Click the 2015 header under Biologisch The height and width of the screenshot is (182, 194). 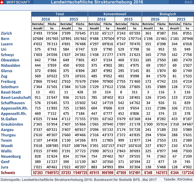pyautogui.click(x=181, y=19)
